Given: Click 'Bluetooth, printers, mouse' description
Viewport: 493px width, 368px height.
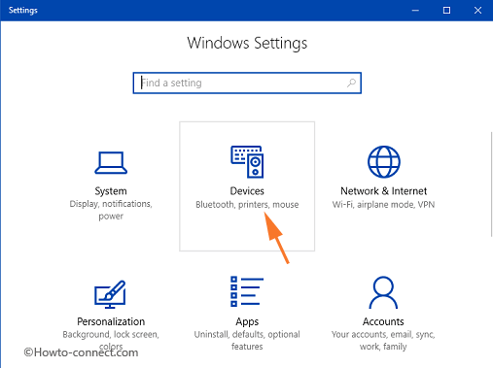Looking at the screenshot, I should pyautogui.click(x=247, y=205).
